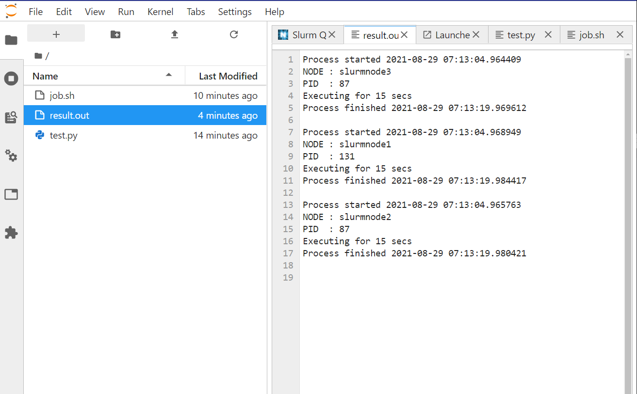Screen dimensions: 637x394
Task: Open the running terminals and kernels panel
Action: (x=11, y=79)
